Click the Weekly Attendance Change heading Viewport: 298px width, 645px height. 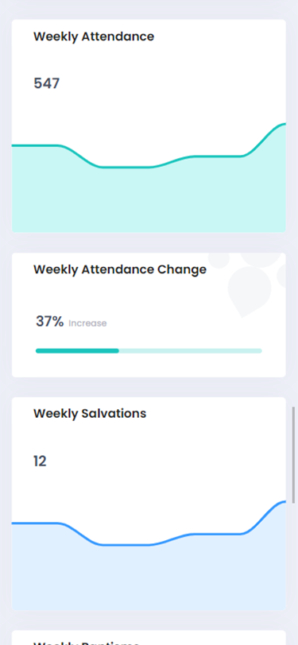pyautogui.click(x=120, y=270)
